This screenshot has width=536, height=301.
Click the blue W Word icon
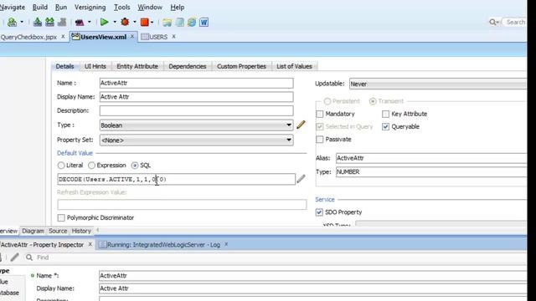tap(204, 23)
